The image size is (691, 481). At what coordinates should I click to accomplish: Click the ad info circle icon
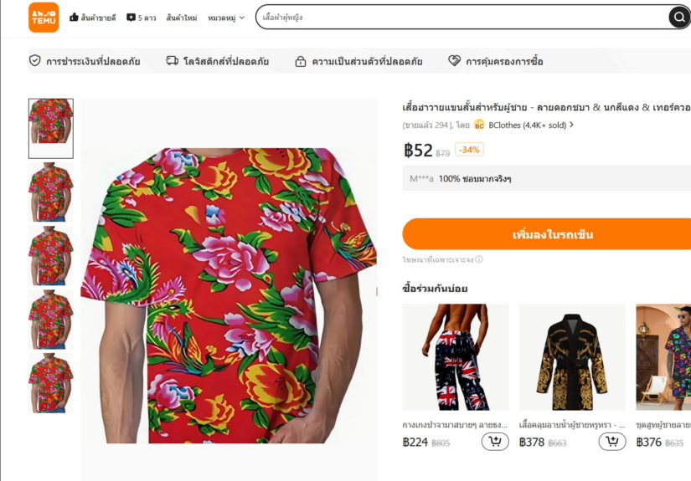479,259
